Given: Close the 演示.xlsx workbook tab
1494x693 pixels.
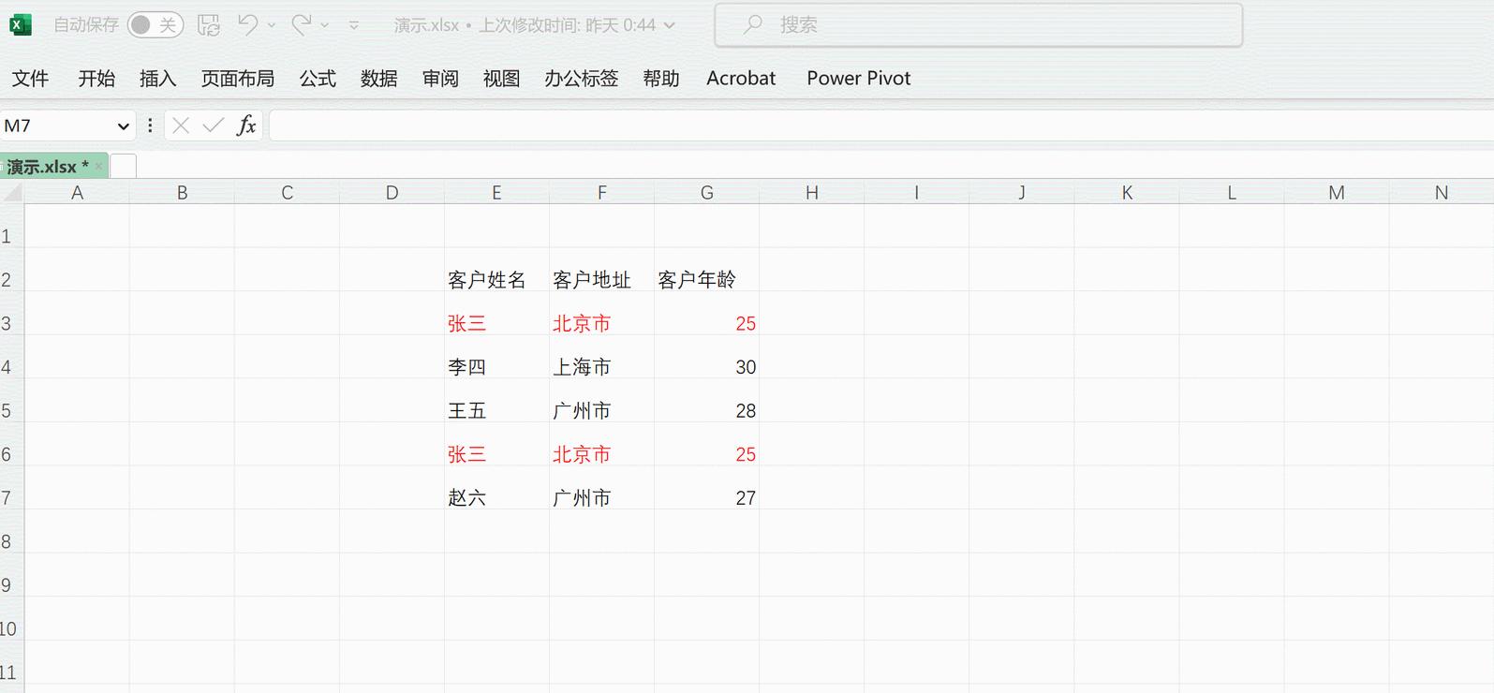Looking at the screenshot, I should [98, 166].
